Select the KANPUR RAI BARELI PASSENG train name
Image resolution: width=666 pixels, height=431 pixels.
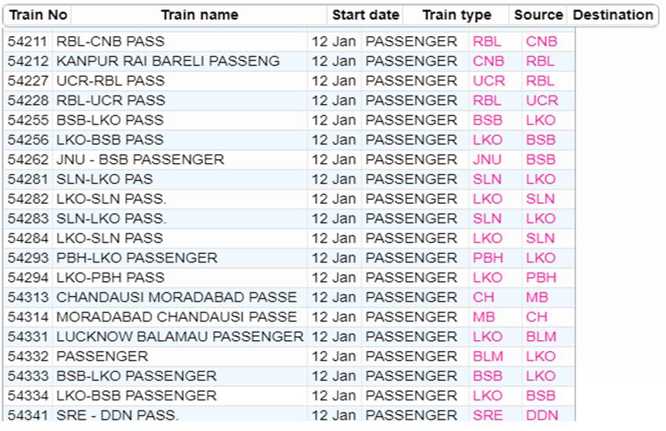pyautogui.click(x=168, y=61)
